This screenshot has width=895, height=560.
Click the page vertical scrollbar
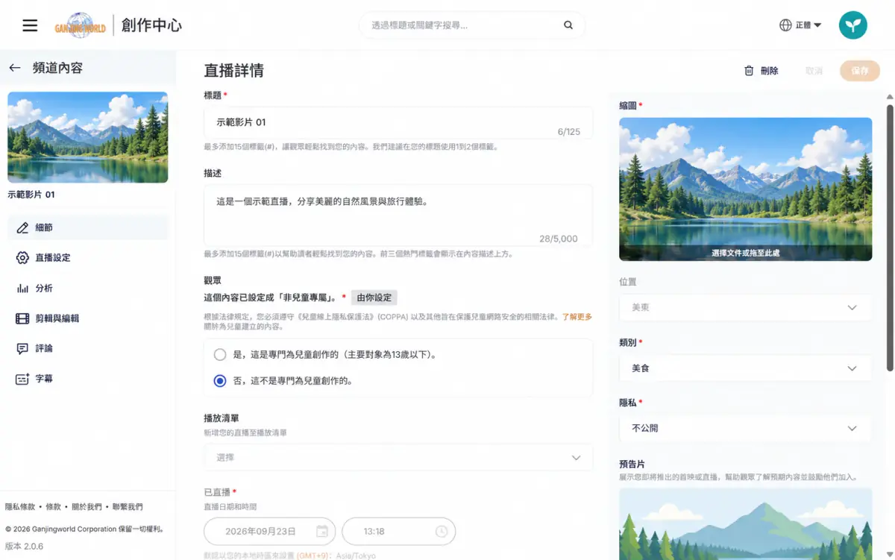pos(890,237)
